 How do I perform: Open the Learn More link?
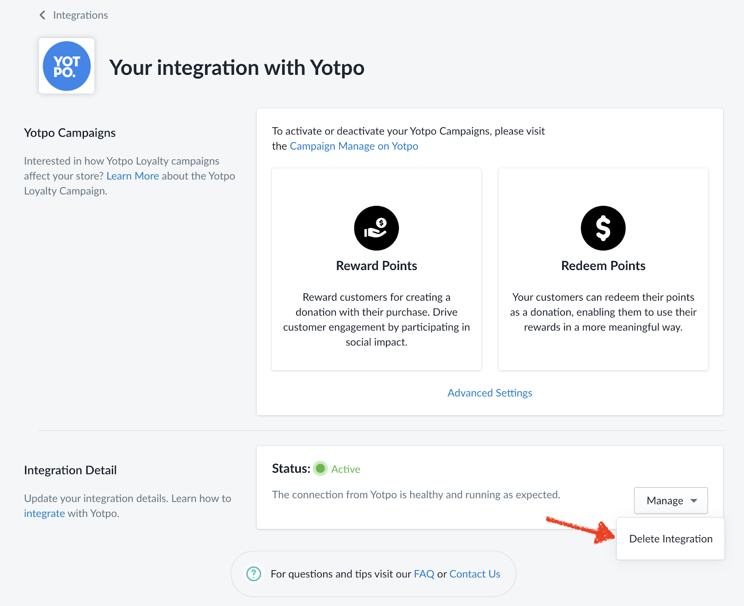point(133,176)
